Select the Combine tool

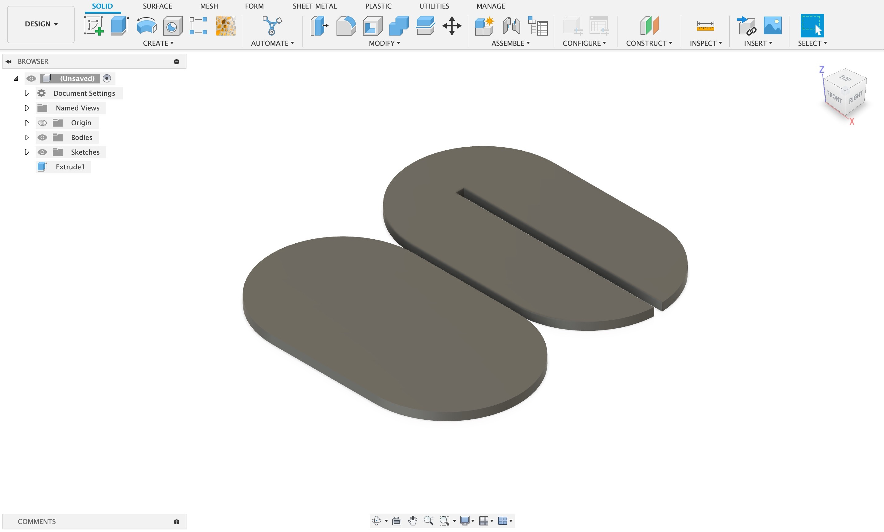coord(399,25)
